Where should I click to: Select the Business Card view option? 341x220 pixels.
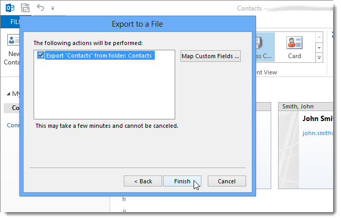click(x=265, y=47)
